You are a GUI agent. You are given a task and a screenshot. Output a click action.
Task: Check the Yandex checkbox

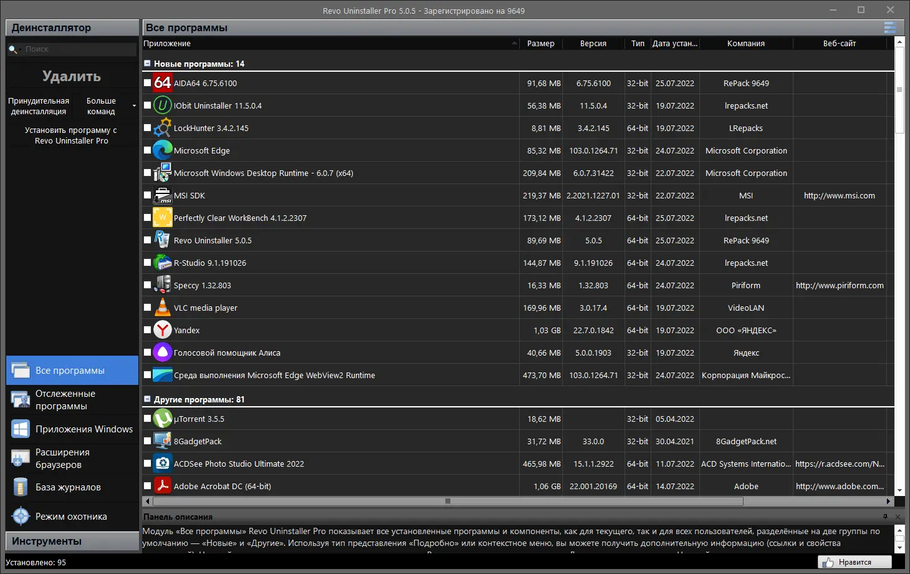click(148, 329)
